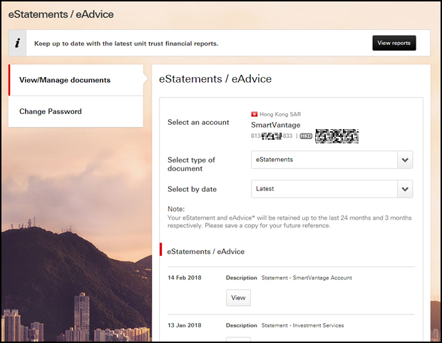Click Statement - SmartVantage Account description
The width and height of the screenshot is (442, 343).
(x=307, y=278)
